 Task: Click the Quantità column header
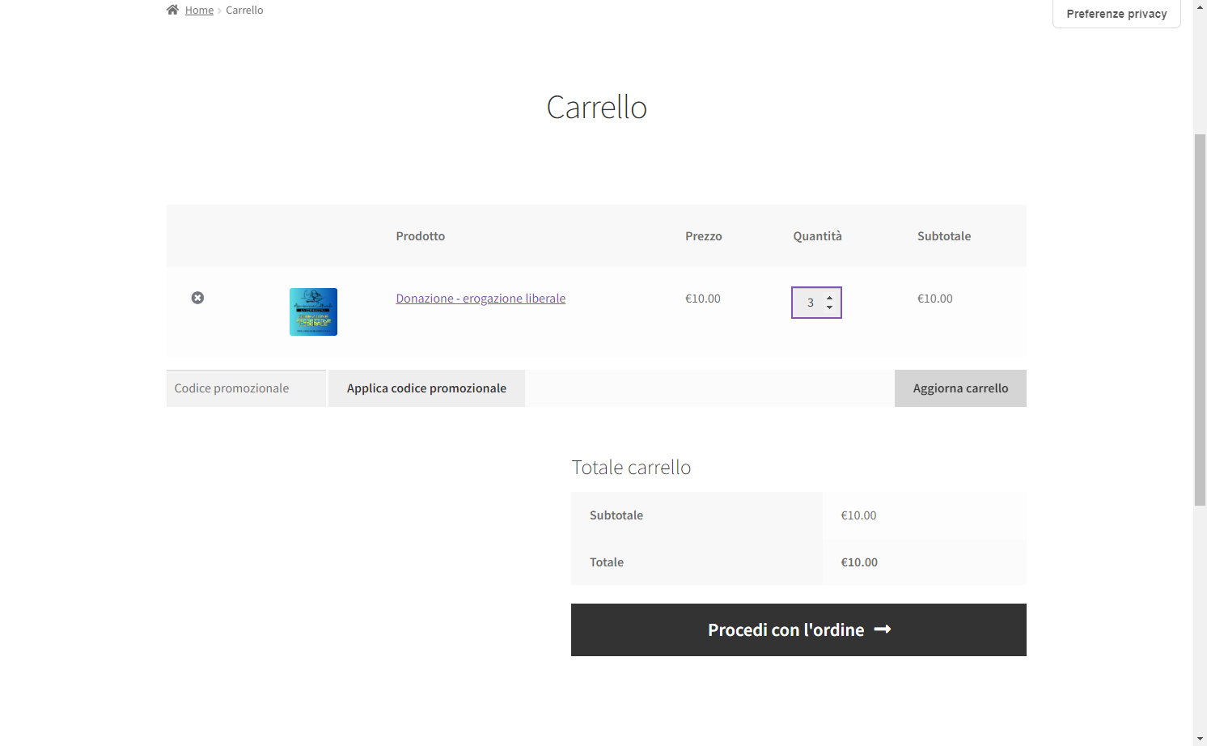click(817, 236)
